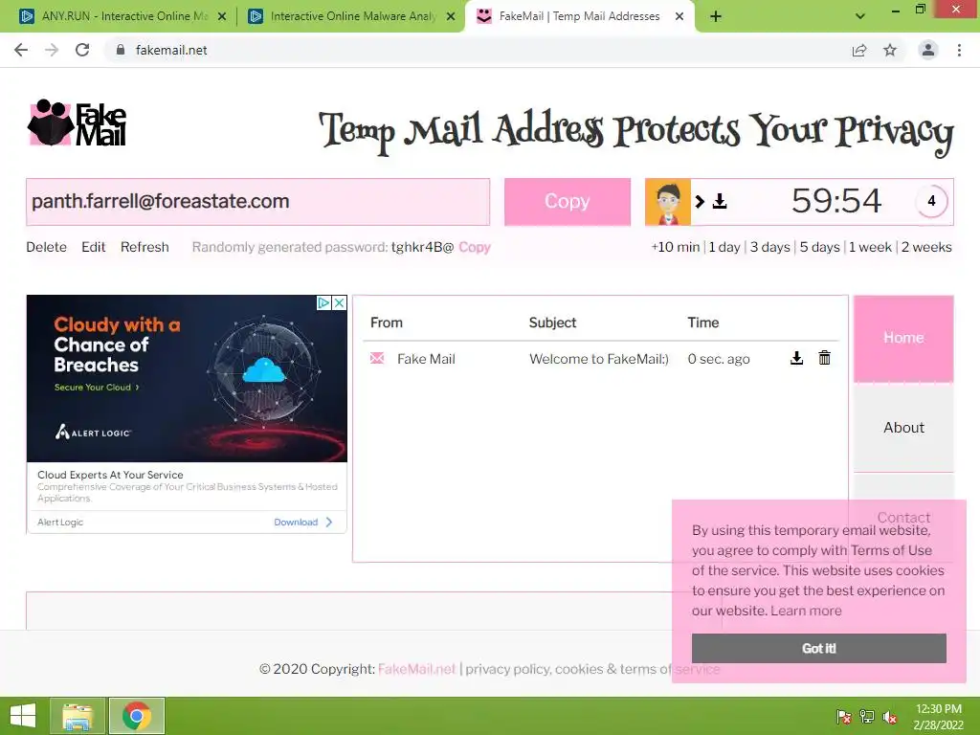Click the circular counter showing 4
This screenshot has height=735, width=980.
pyautogui.click(x=931, y=201)
